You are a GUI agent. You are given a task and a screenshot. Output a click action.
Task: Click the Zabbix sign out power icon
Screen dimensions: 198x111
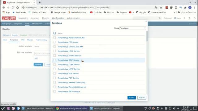click(x=195, y=18)
